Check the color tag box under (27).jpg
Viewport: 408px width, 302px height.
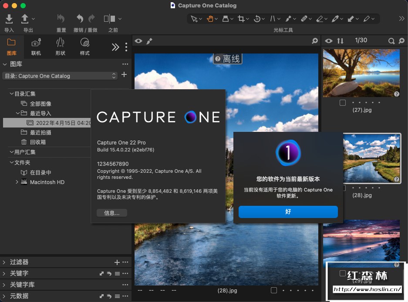coord(343,103)
